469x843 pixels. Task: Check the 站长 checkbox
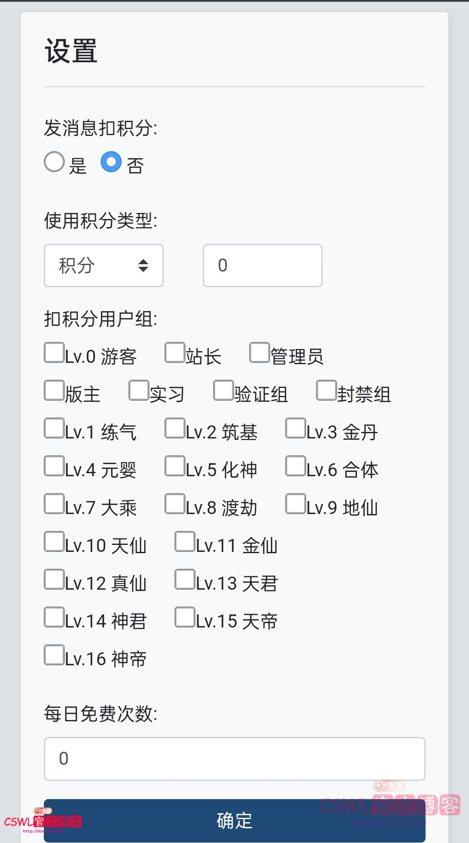tap(175, 353)
